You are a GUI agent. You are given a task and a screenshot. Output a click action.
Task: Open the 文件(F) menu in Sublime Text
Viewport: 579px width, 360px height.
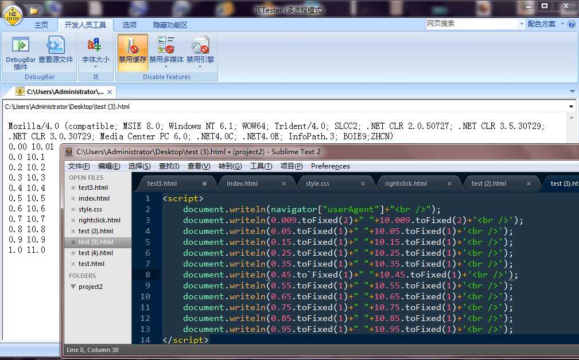(79, 166)
